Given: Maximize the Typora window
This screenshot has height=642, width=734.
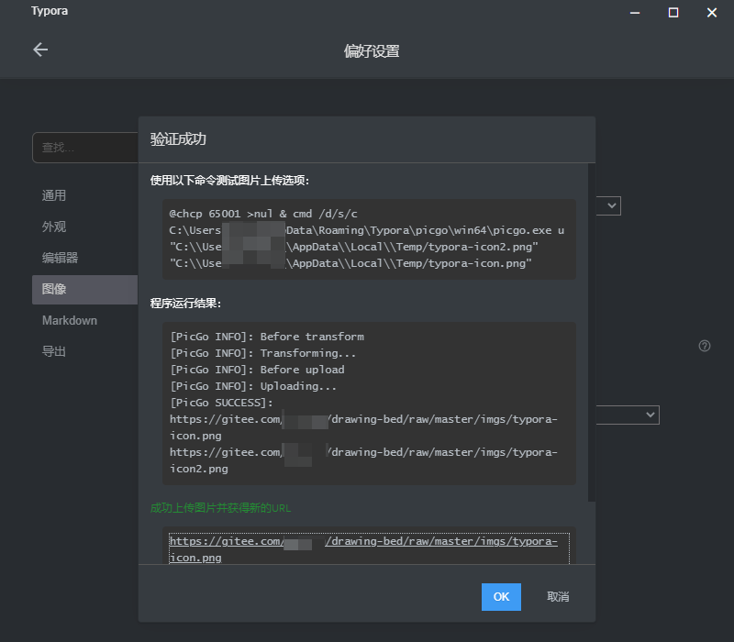Looking at the screenshot, I should [x=673, y=13].
